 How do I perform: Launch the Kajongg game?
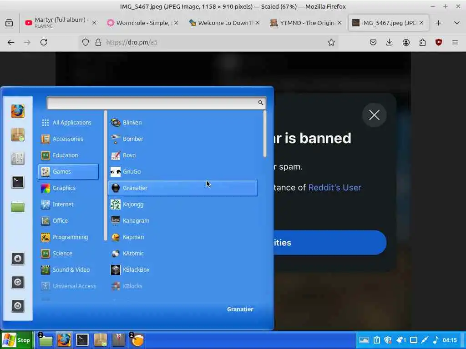tap(183, 204)
